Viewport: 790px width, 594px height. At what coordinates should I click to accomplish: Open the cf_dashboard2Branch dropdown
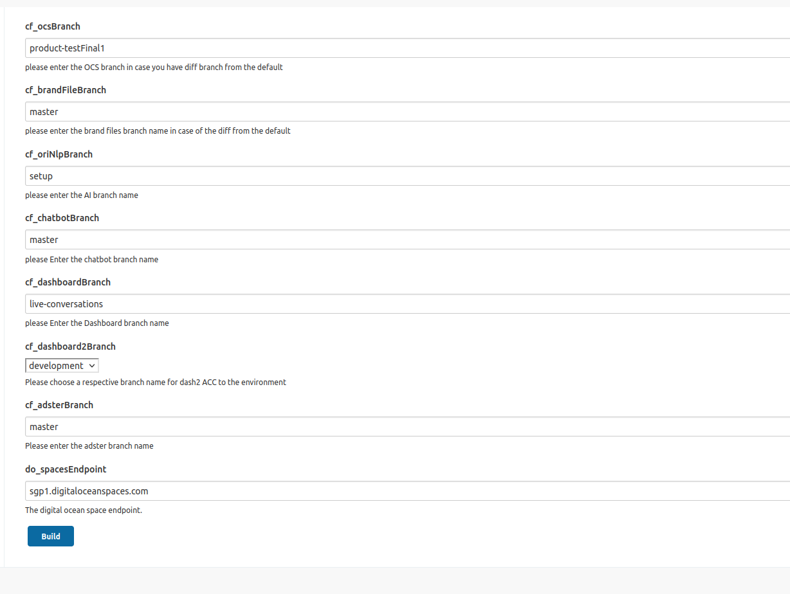coord(62,366)
